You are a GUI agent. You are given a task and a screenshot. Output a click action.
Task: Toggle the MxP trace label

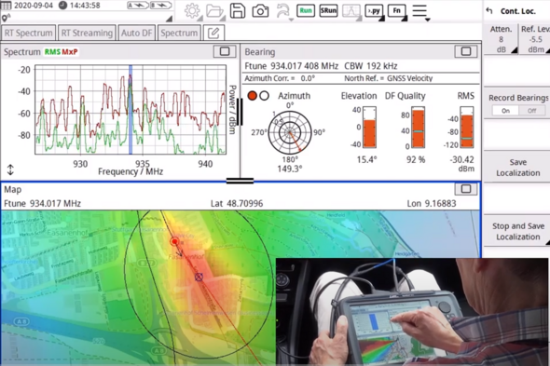(70, 52)
